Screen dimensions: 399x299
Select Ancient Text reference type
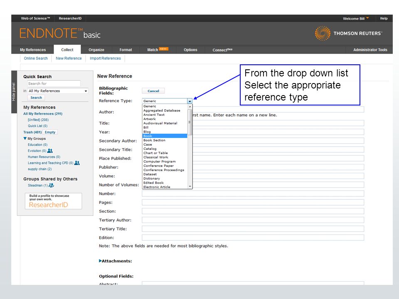coord(165,115)
